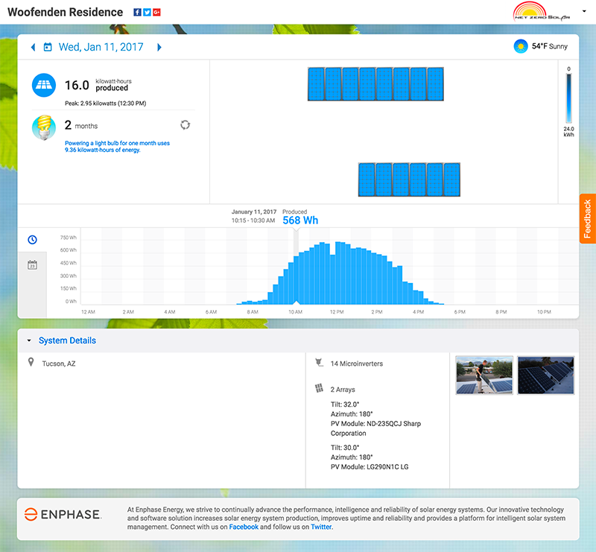This screenshot has height=552, width=596.
Task: Switch to the calendar days view tab
Action: (32, 265)
